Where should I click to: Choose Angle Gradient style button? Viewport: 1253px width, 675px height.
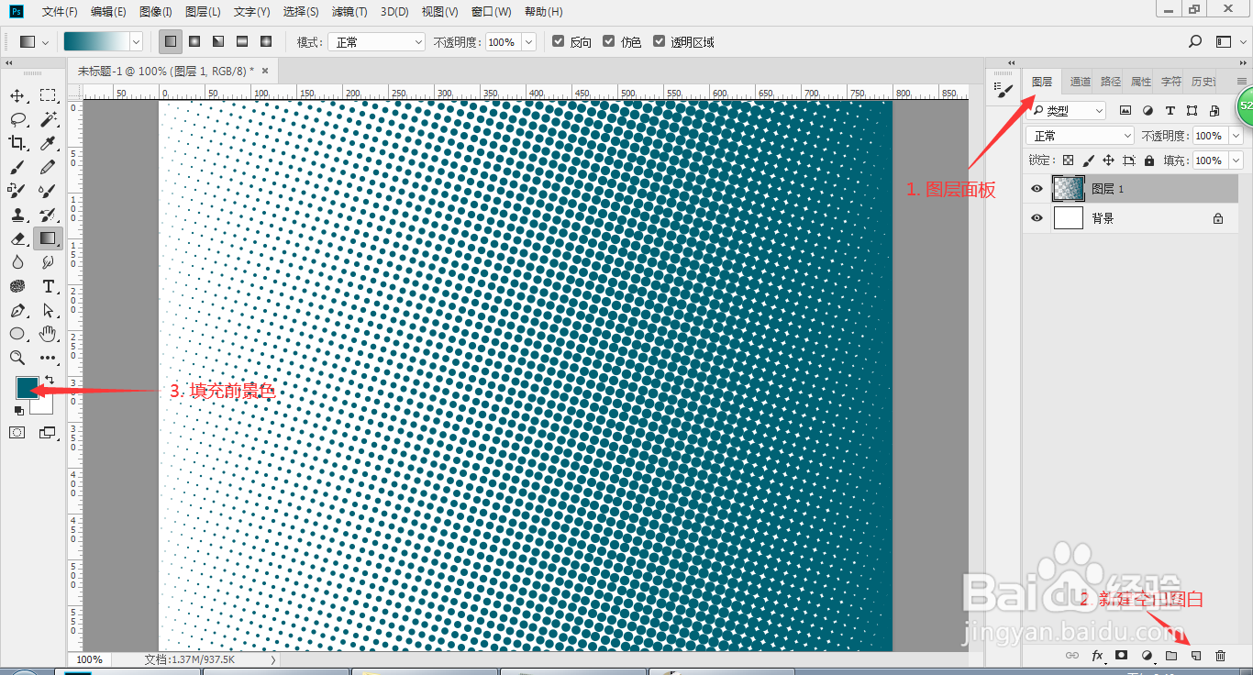[218, 41]
